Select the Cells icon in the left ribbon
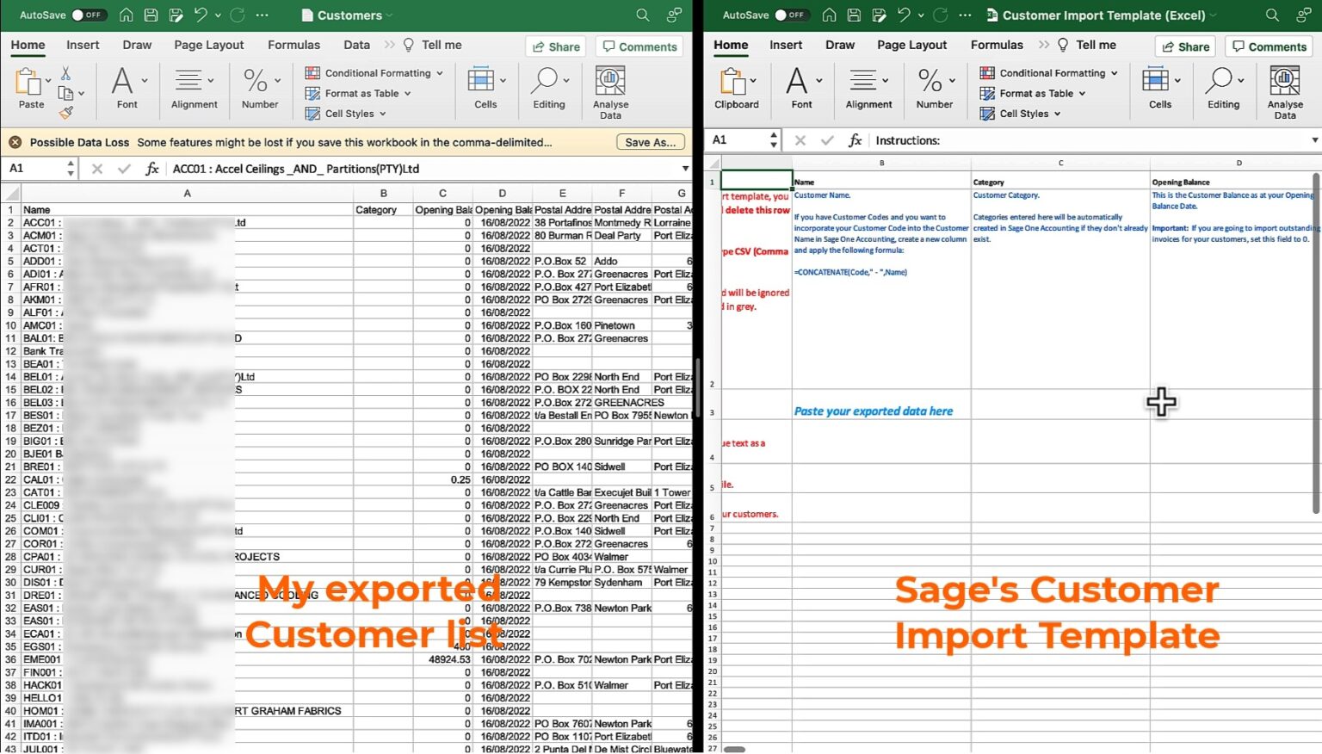 tap(485, 83)
